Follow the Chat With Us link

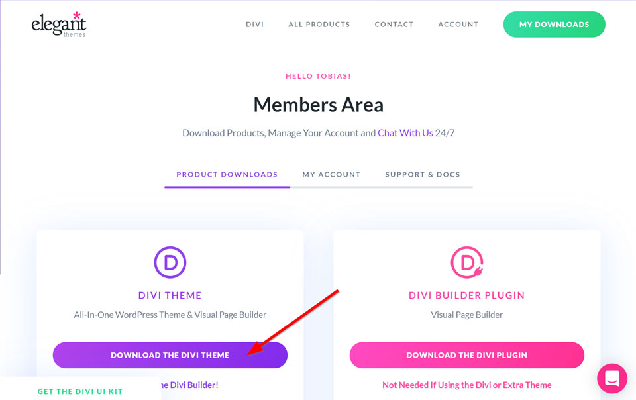click(x=405, y=133)
